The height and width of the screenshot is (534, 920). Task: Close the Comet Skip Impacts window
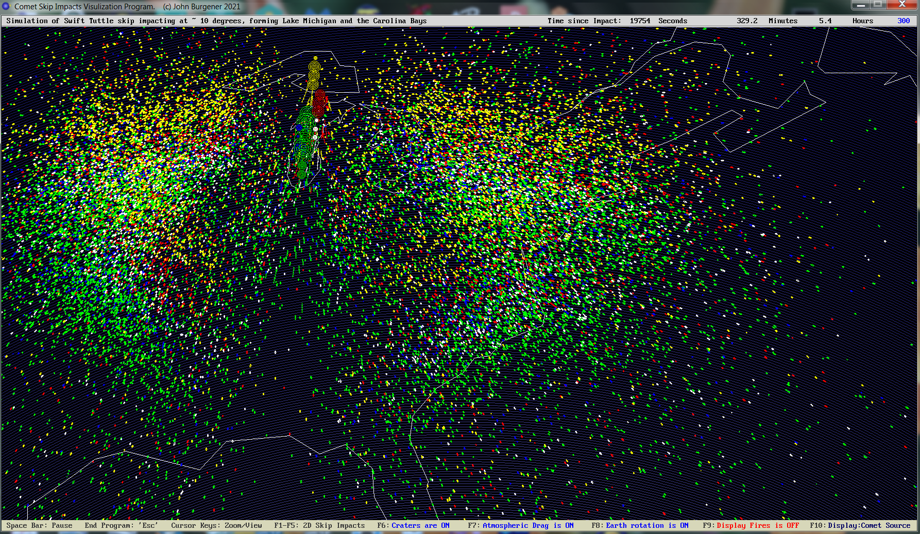point(902,5)
